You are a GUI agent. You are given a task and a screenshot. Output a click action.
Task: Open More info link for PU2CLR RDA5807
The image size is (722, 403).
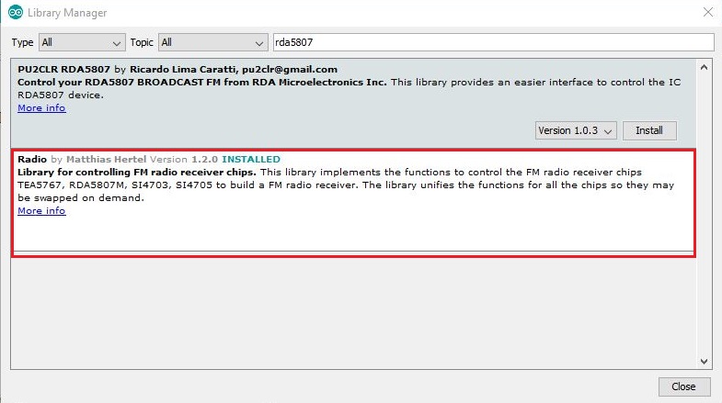(x=41, y=108)
